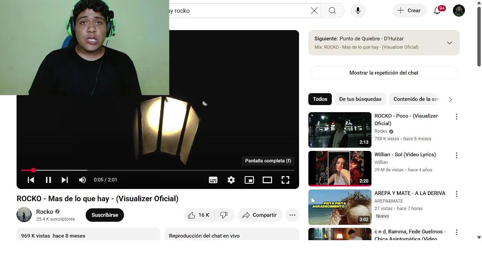Viewport: 482px width, 271px height.
Task: Switch to theater mode
Action: 267,180
